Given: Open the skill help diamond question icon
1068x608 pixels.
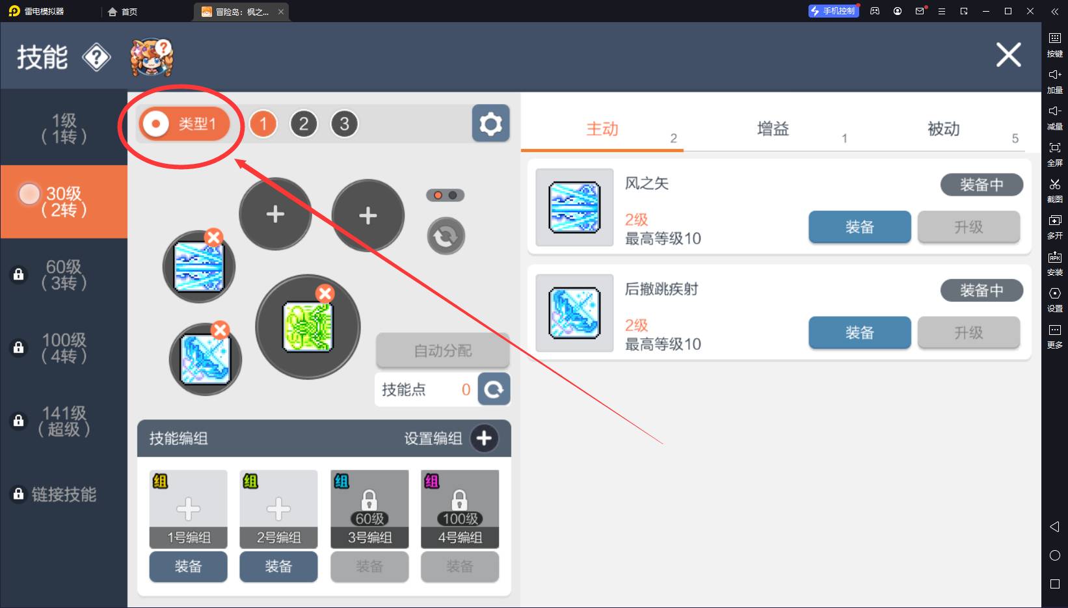Looking at the screenshot, I should pos(96,58).
